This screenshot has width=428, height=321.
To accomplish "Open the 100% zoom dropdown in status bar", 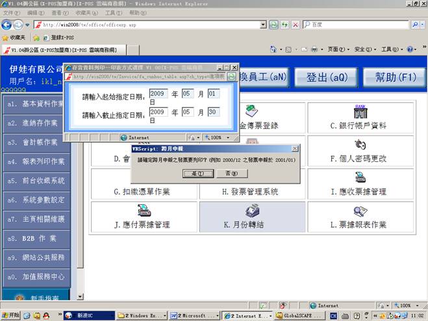I will coord(408,305).
